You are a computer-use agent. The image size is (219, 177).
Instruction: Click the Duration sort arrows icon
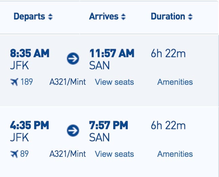click(190, 17)
